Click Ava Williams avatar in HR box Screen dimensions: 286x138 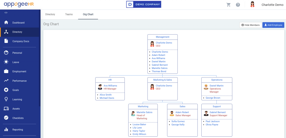(x=100, y=87)
